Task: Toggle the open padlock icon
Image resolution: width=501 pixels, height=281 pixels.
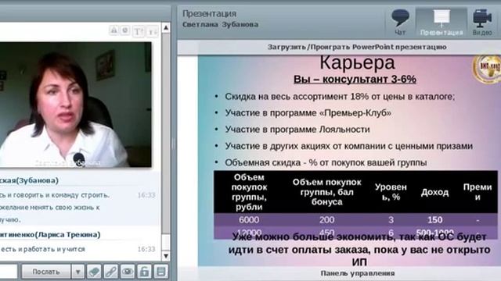Action: (x=144, y=272)
